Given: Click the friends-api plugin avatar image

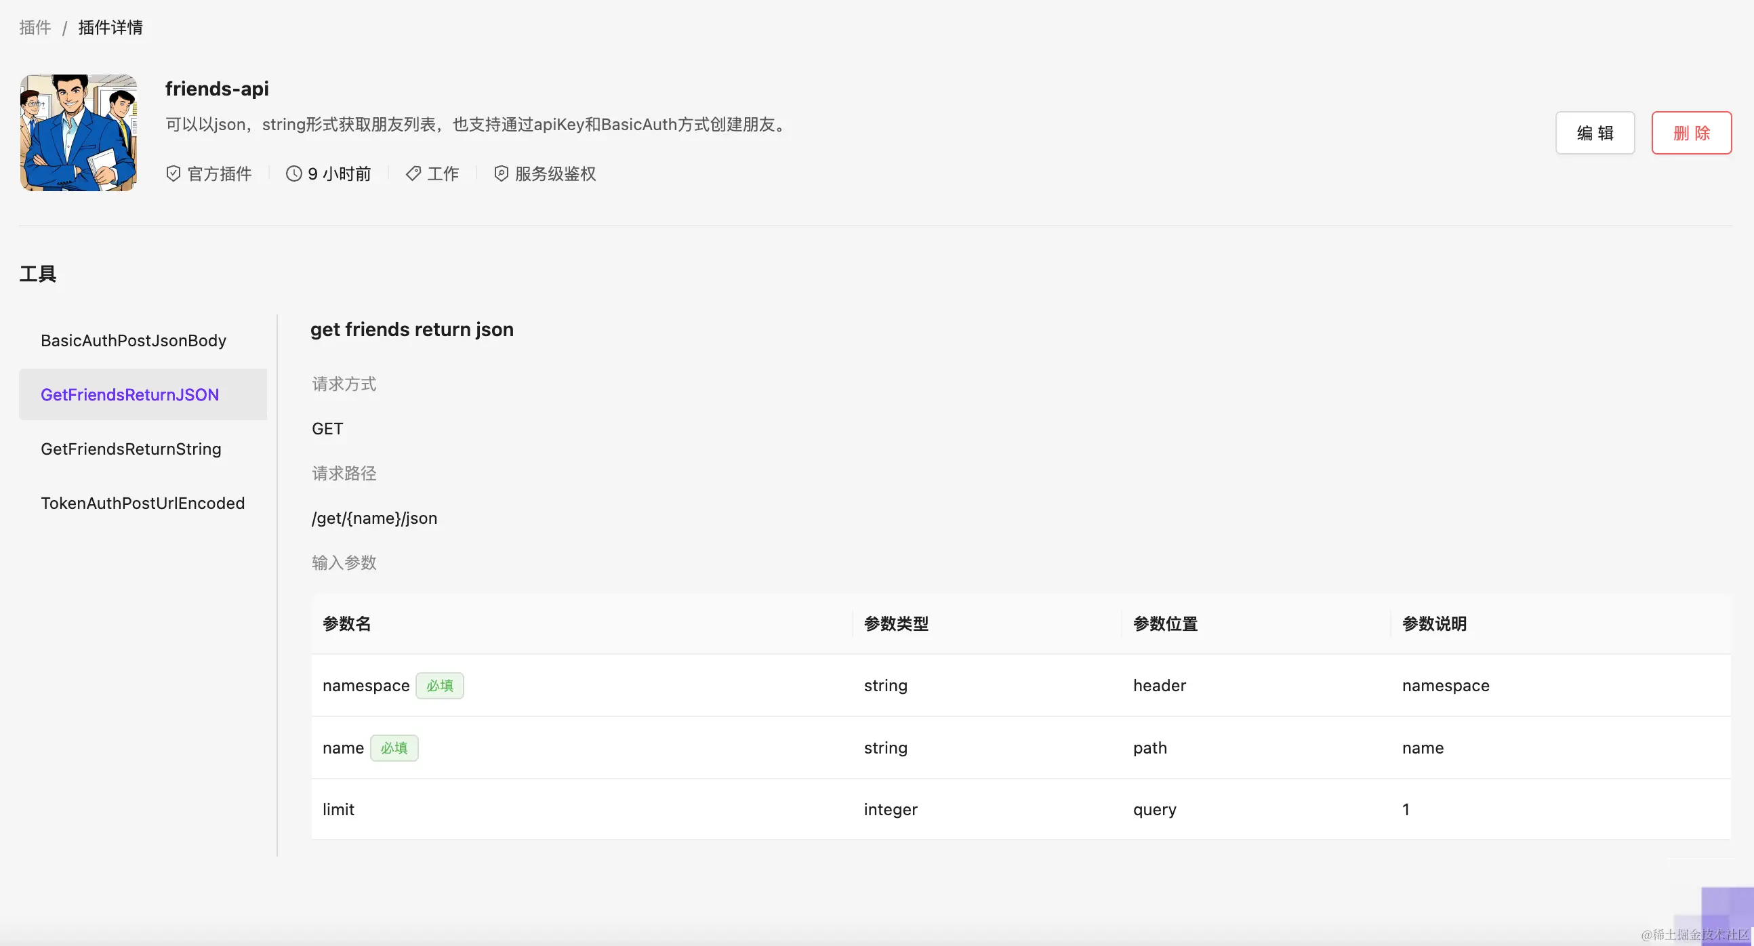Looking at the screenshot, I should click(x=79, y=133).
